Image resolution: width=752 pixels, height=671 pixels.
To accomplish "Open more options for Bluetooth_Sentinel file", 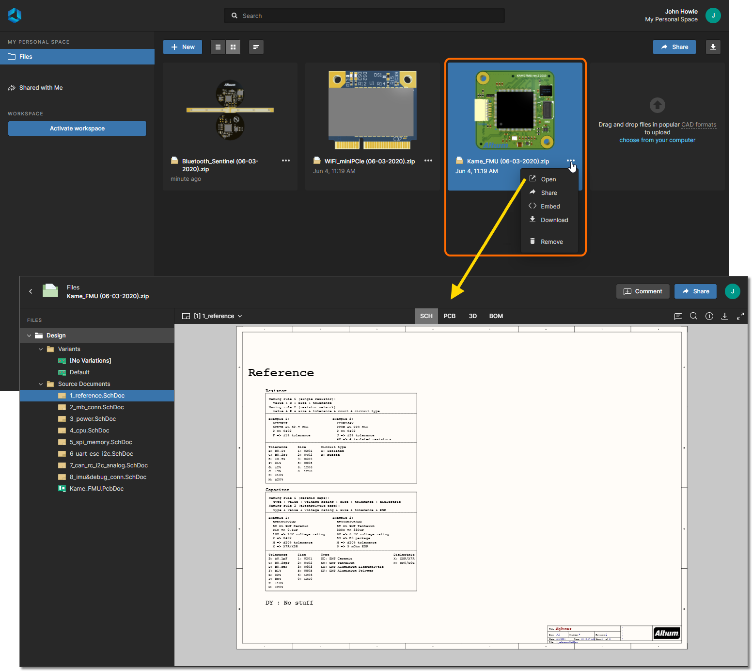I will [285, 160].
